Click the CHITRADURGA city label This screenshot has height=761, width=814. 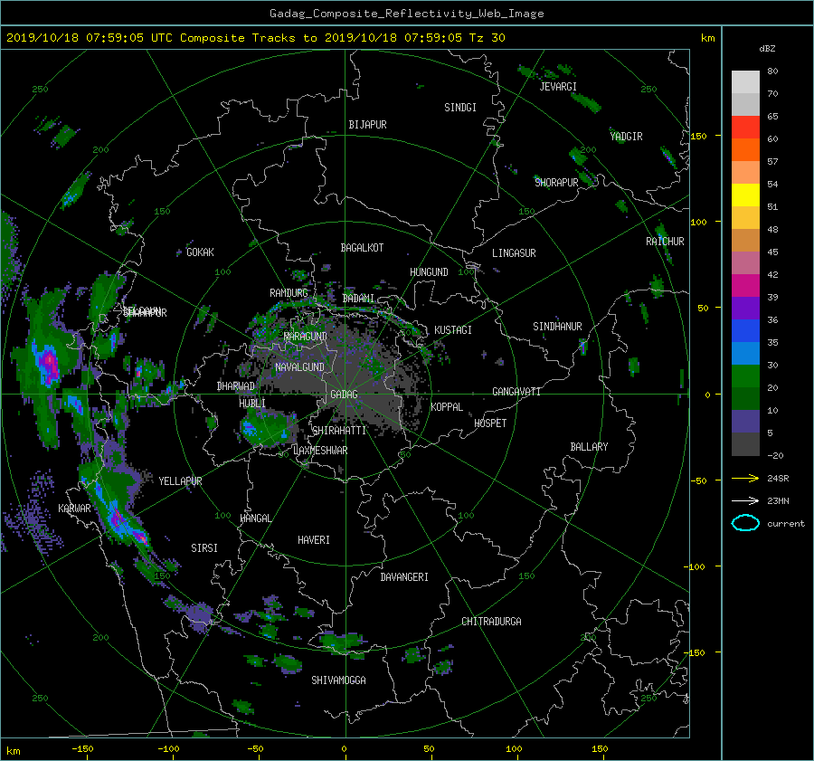coord(492,622)
